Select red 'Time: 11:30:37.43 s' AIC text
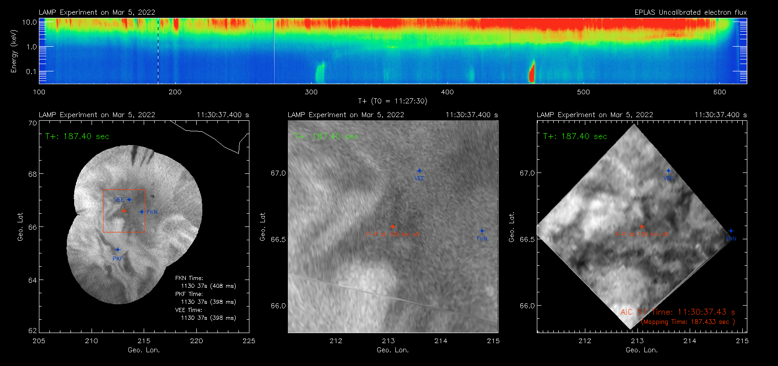 (693, 312)
